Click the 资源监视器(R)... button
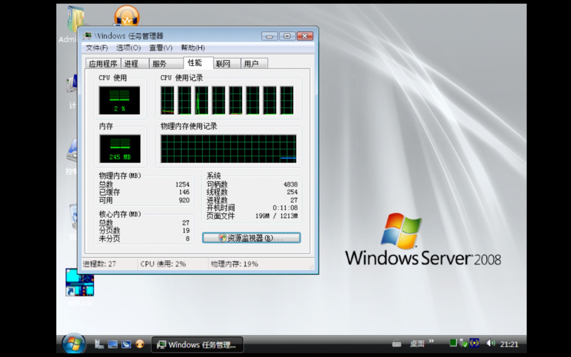This screenshot has height=357, width=571. [x=251, y=238]
